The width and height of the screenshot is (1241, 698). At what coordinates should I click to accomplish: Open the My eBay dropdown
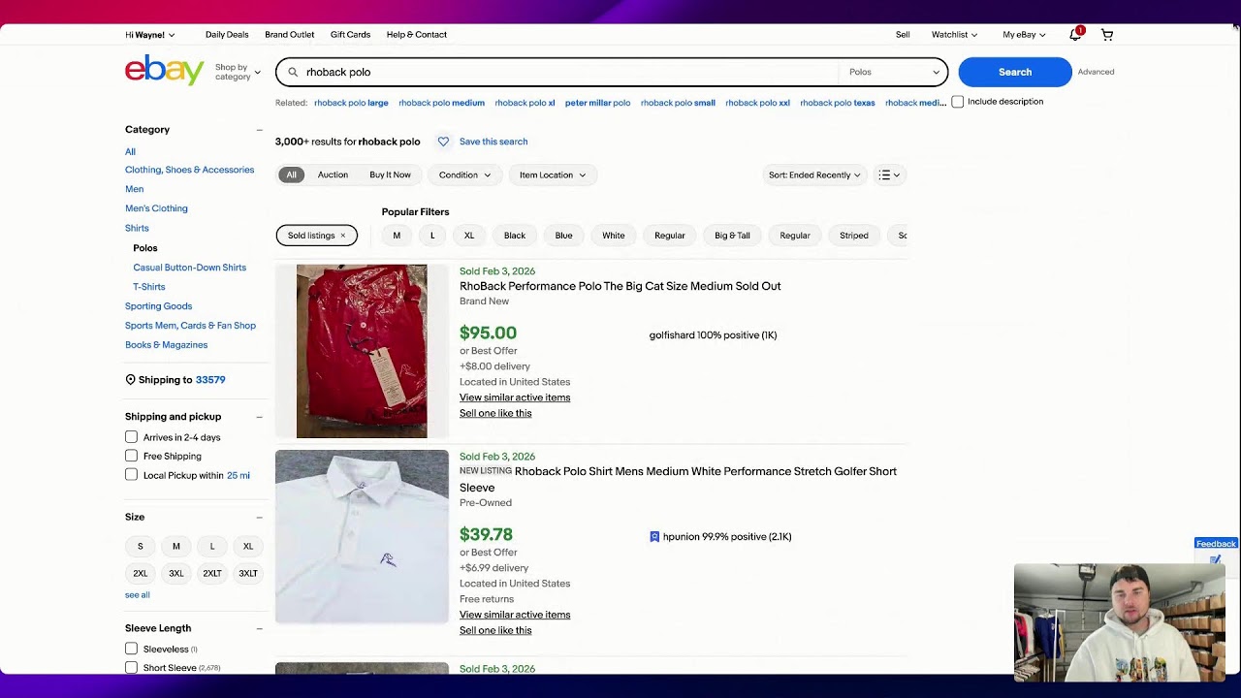point(1024,35)
